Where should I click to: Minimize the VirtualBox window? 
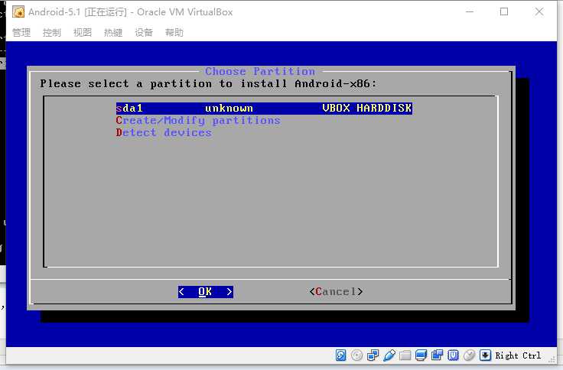470,11
